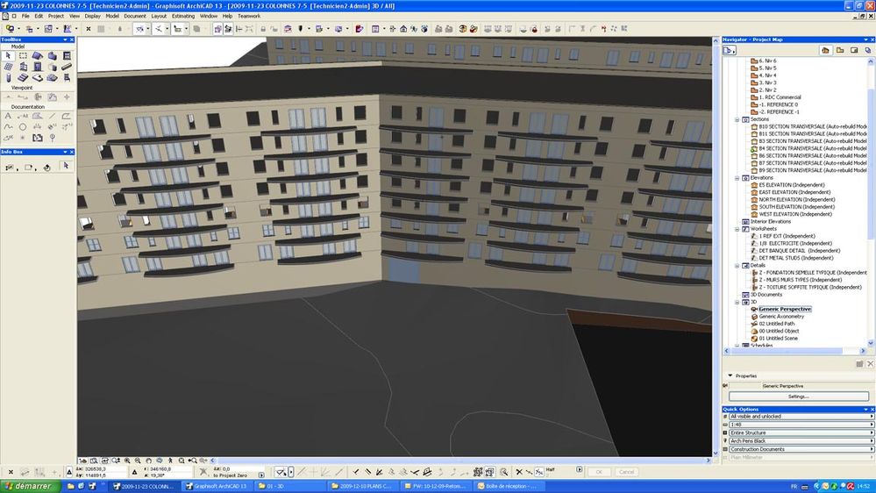
Task: Select the Column tool in ToolBox
Action: pyautogui.click(x=9, y=78)
